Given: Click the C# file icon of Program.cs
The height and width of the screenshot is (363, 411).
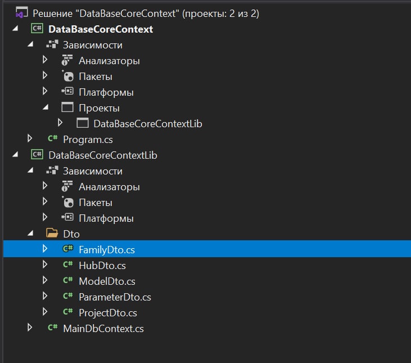Looking at the screenshot, I should pos(53,138).
